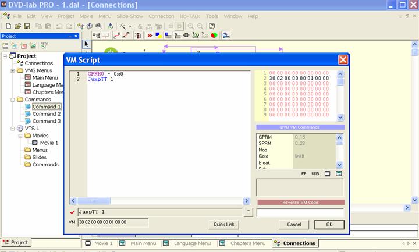Click the help question mark toolbar icon
Image resolution: width=419 pixels, height=252 pixels.
[x=212, y=26]
